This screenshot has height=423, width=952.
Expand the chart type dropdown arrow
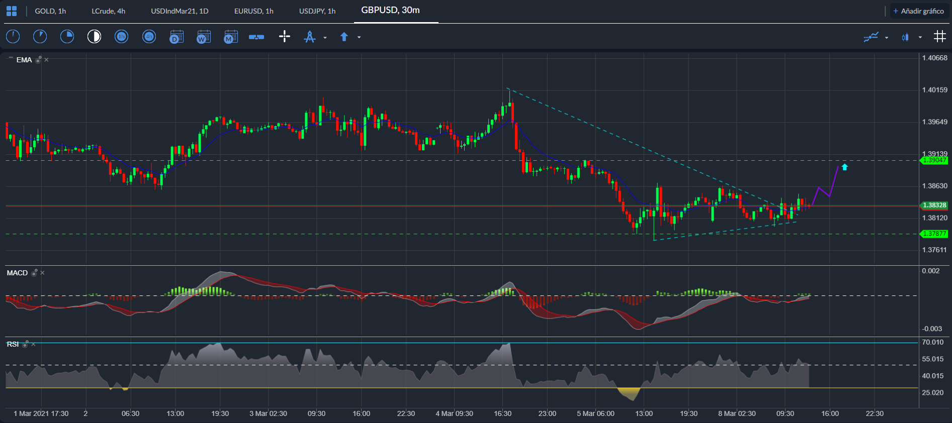(920, 37)
